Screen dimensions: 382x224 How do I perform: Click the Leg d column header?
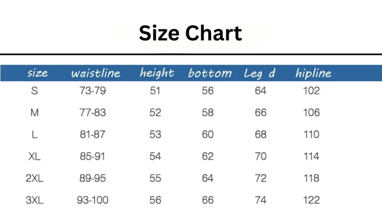click(x=259, y=73)
